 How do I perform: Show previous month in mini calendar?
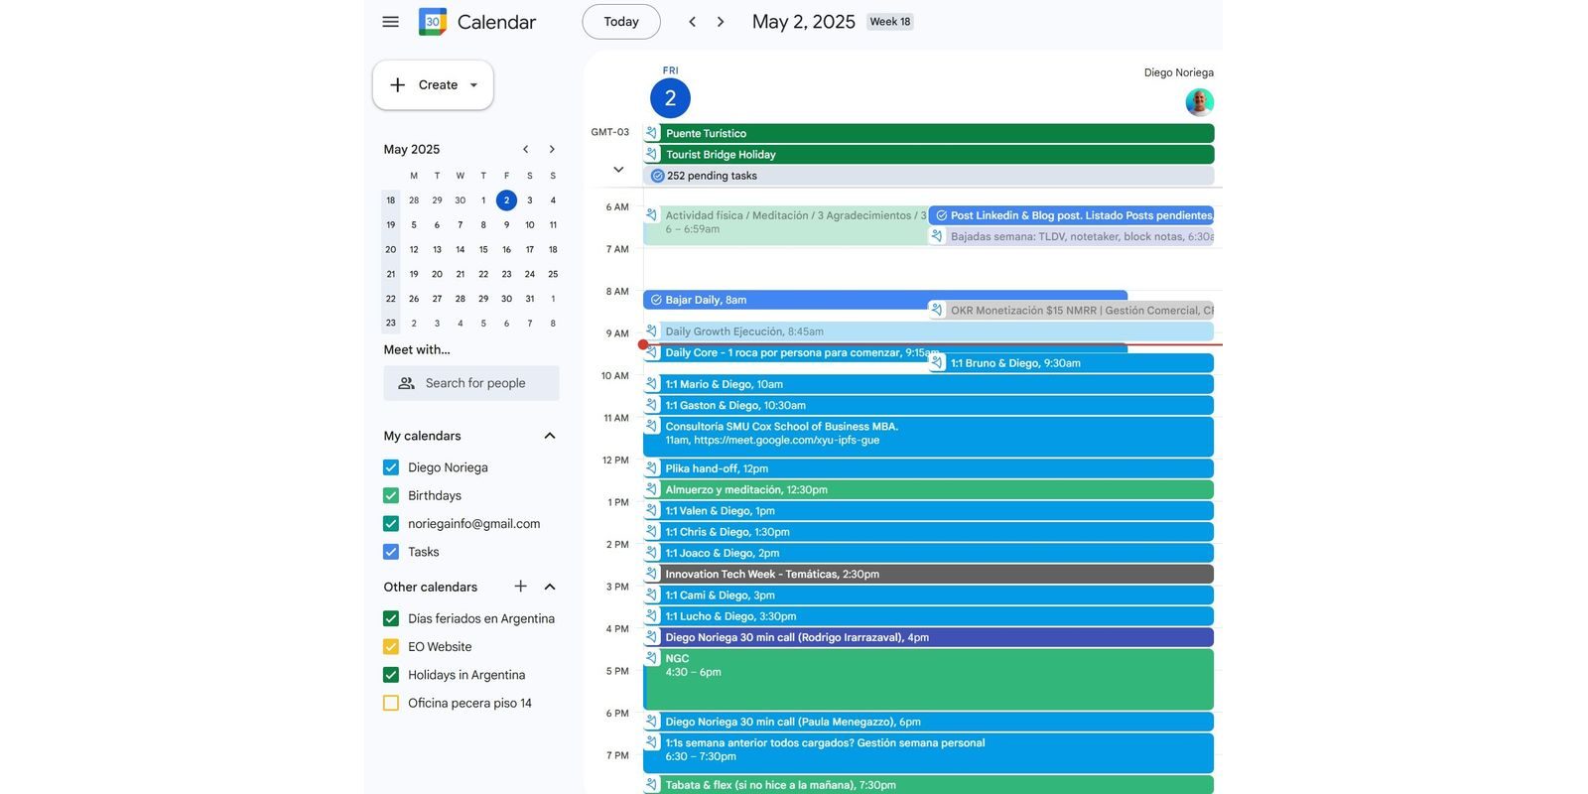(526, 150)
